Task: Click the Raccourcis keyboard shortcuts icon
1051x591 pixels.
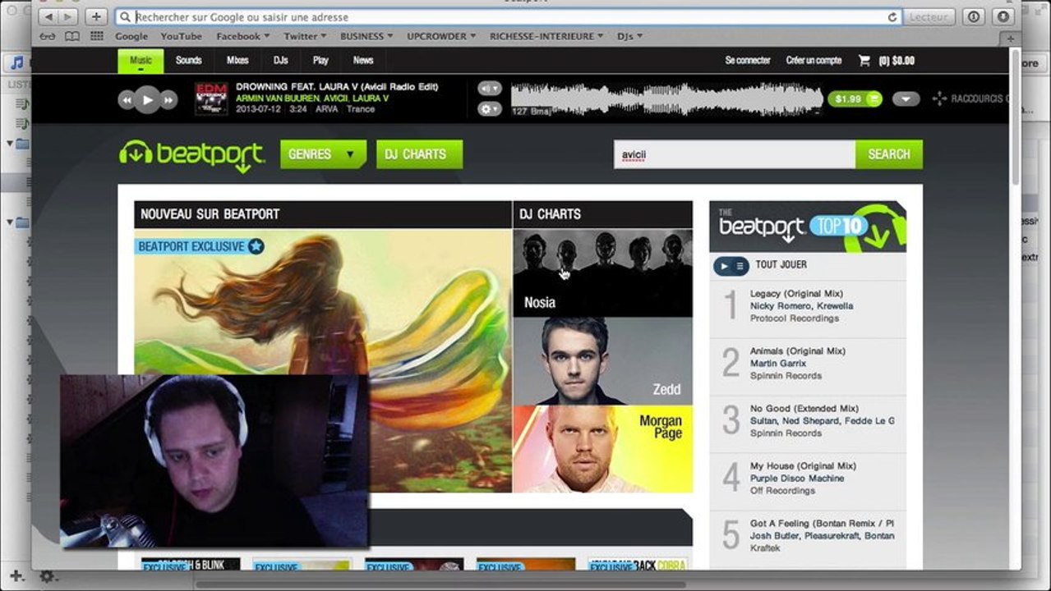Action: pyautogui.click(x=939, y=98)
